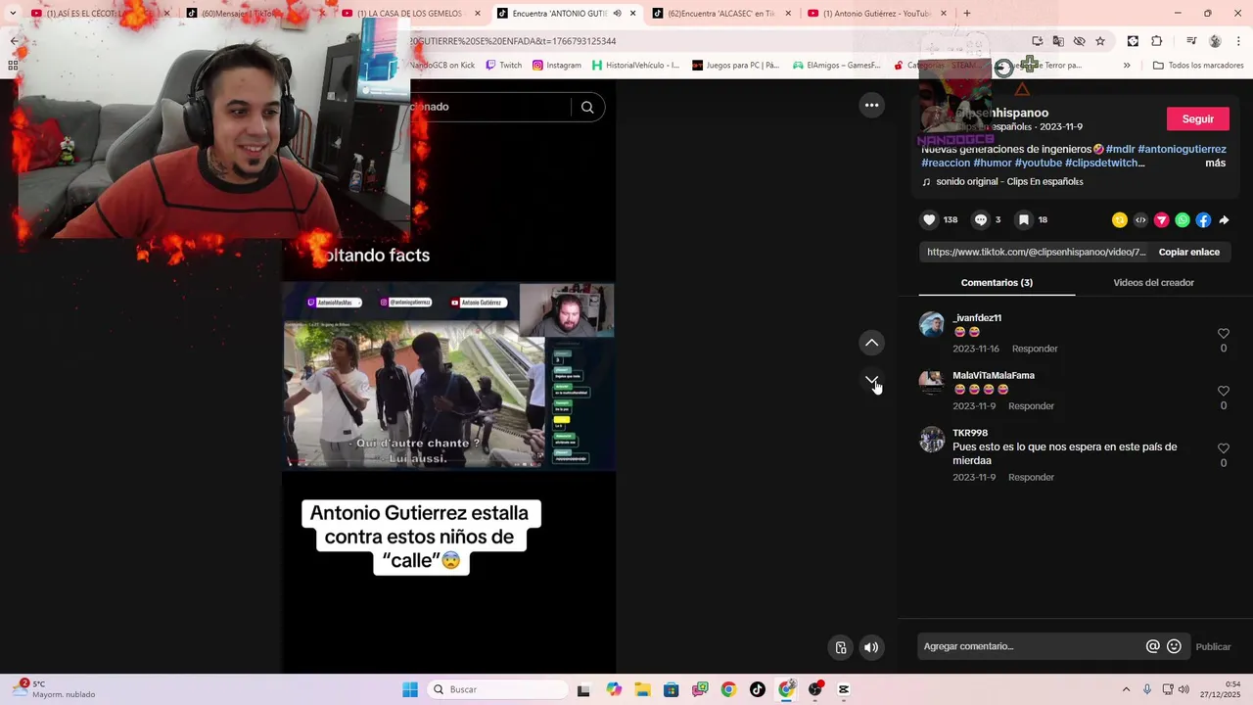1253x705 pixels.
Task: Open the Chrome extensions puzzle icon
Action: click(x=1157, y=41)
